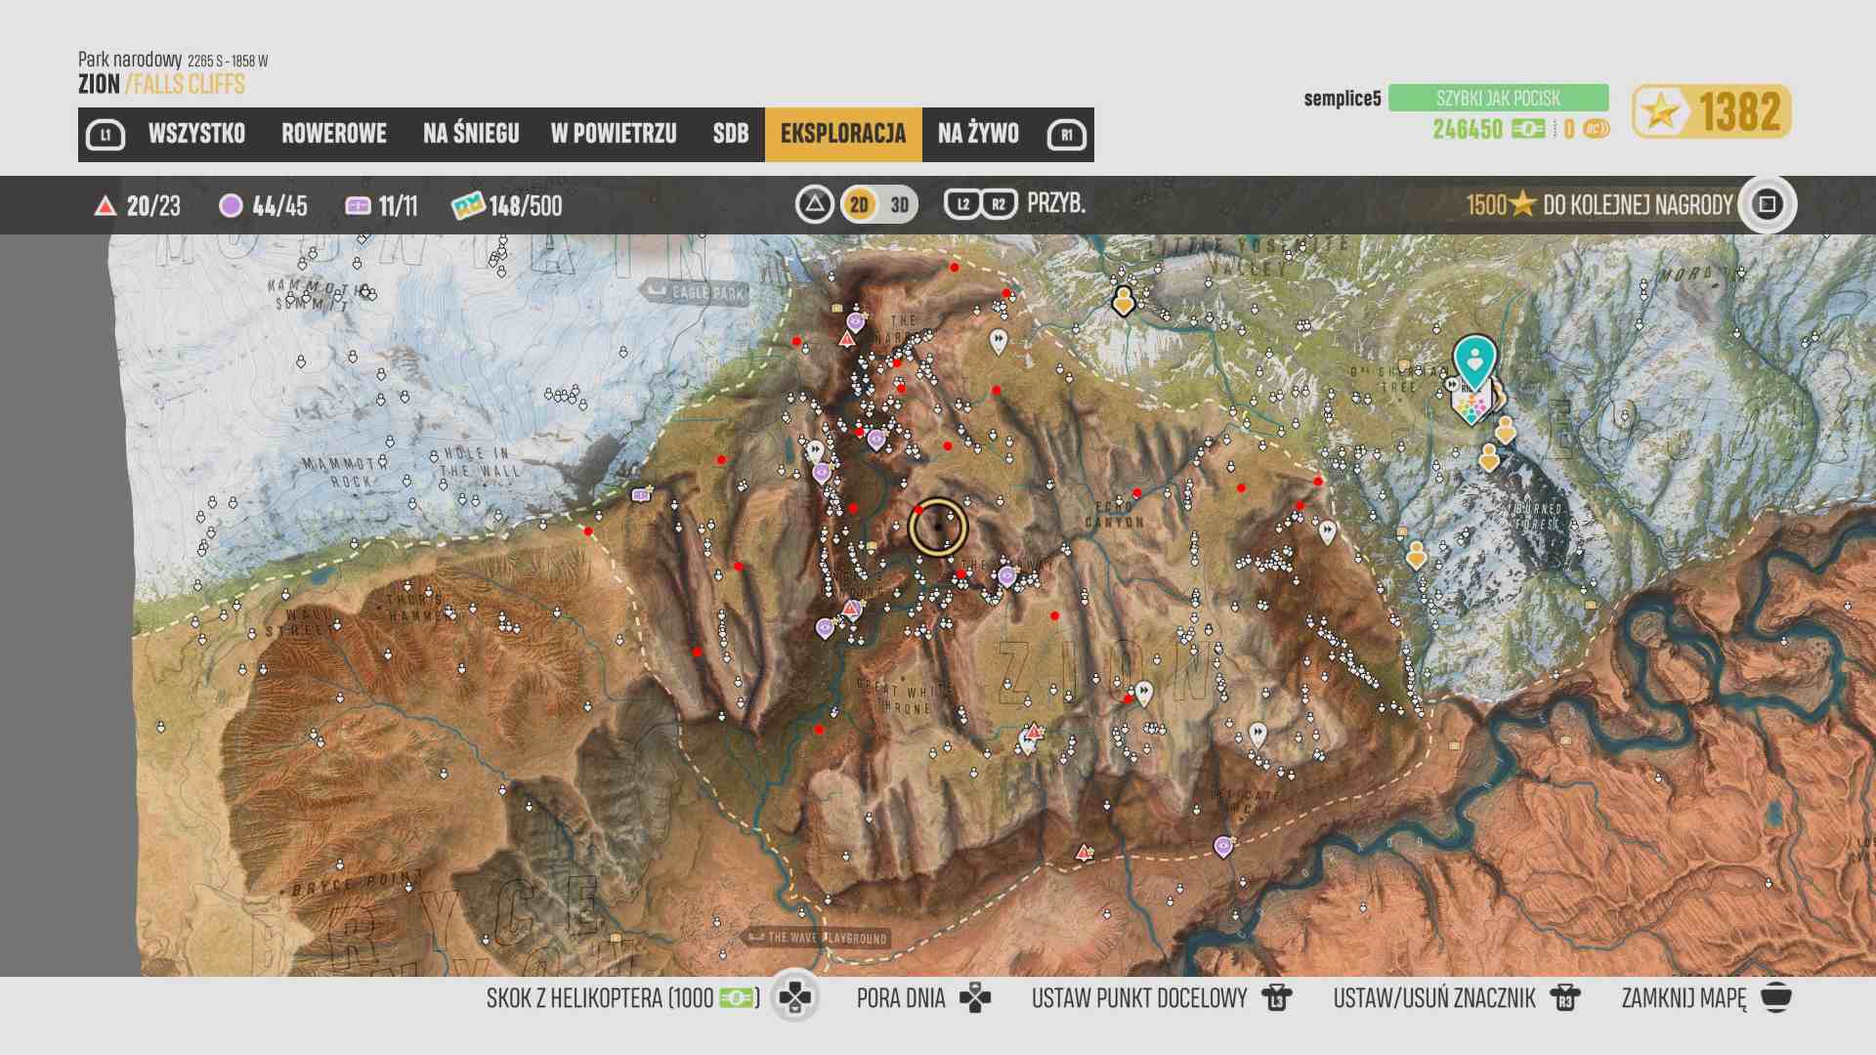Click the helicopter jump D-pad icon

pyautogui.click(x=794, y=997)
